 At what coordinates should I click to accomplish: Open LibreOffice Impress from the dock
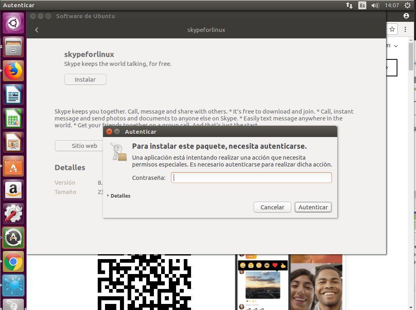point(13,143)
